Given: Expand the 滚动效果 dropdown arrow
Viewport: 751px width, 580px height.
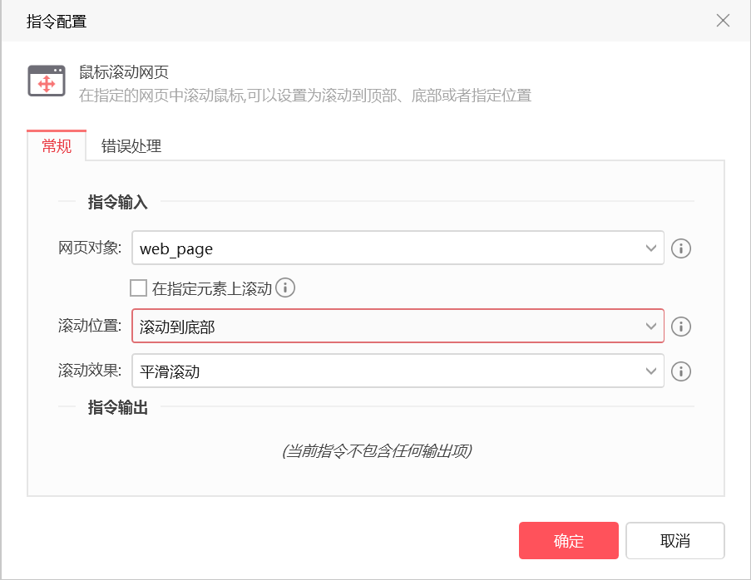Looking at the screenshot, I should (650, 371).
